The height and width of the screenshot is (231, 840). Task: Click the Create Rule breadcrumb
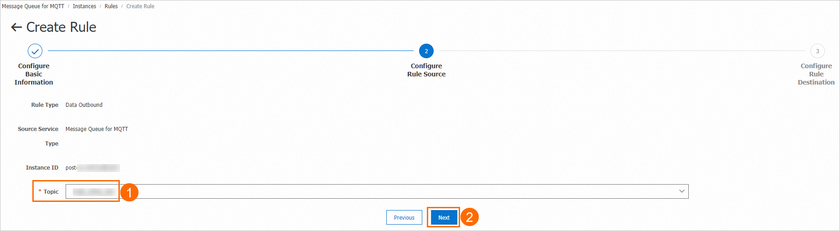(x=140, y=6)
